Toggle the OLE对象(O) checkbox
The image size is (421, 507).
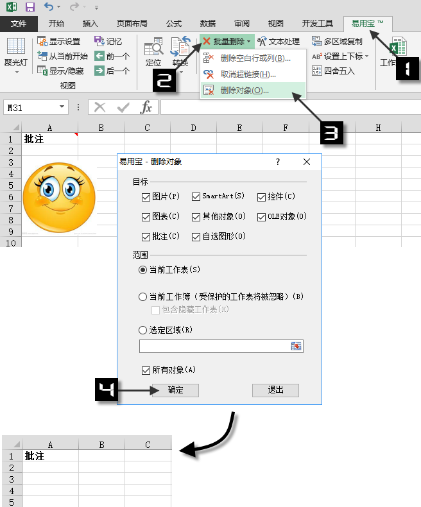pos(261,218)
